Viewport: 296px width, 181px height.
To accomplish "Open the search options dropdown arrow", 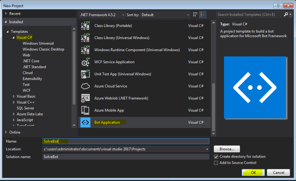I will point(290,15).
